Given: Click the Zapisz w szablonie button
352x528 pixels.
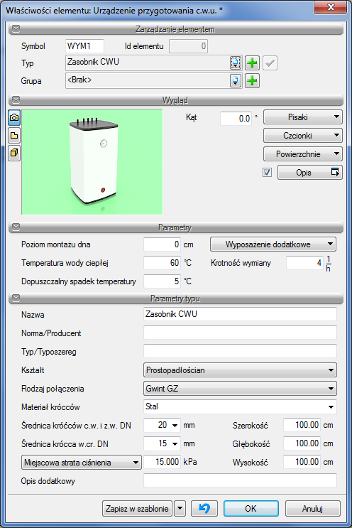Looking at the screenshot, I should coord(137,508).
